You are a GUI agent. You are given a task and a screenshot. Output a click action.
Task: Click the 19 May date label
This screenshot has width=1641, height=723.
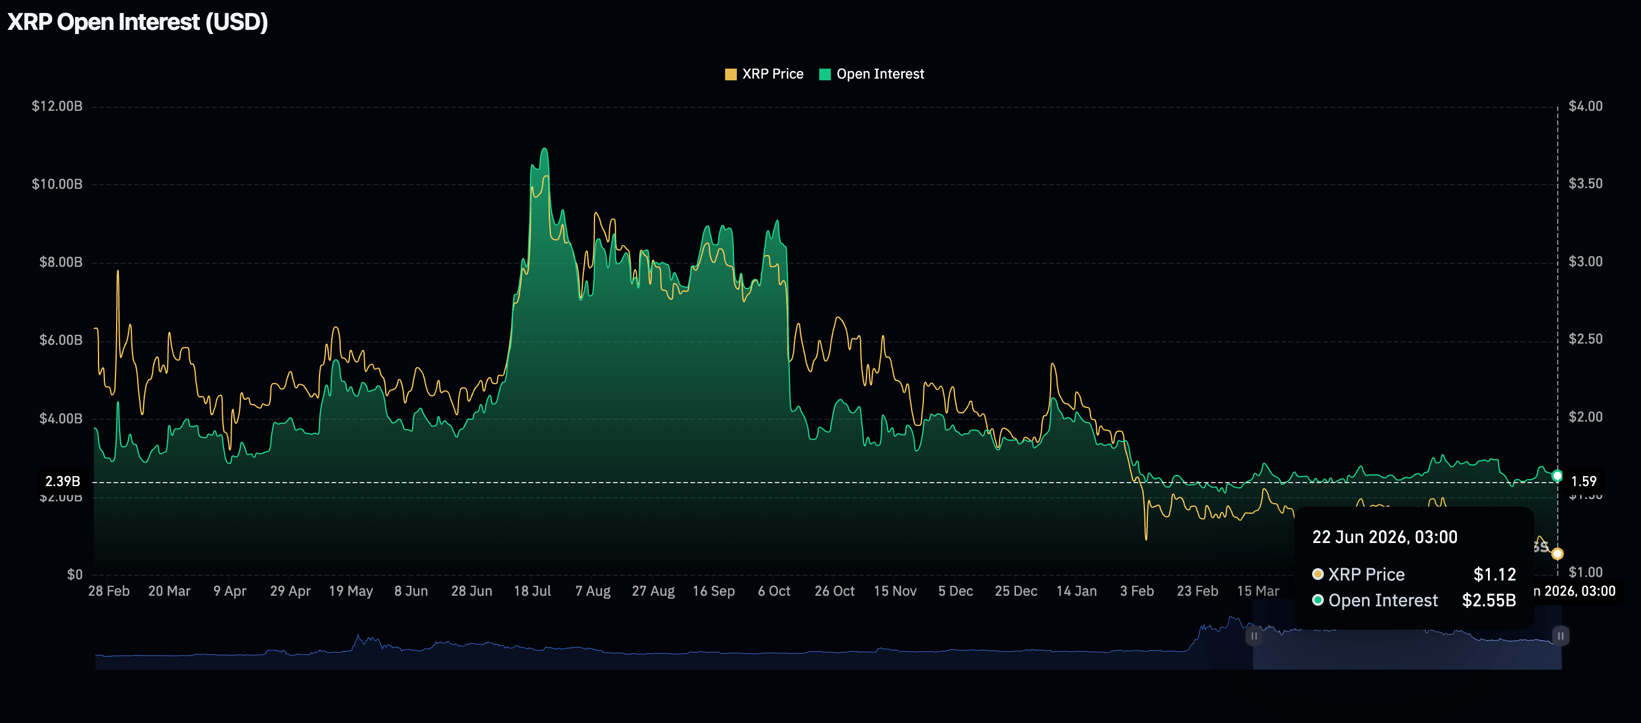[x=351, y=591]
